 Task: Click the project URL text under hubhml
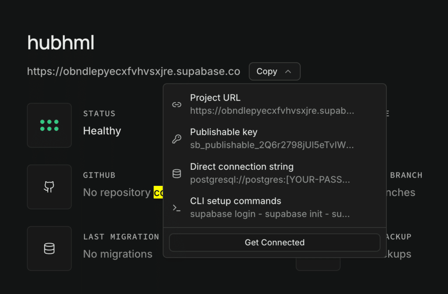pyautogui.click(x=133, y=71)
